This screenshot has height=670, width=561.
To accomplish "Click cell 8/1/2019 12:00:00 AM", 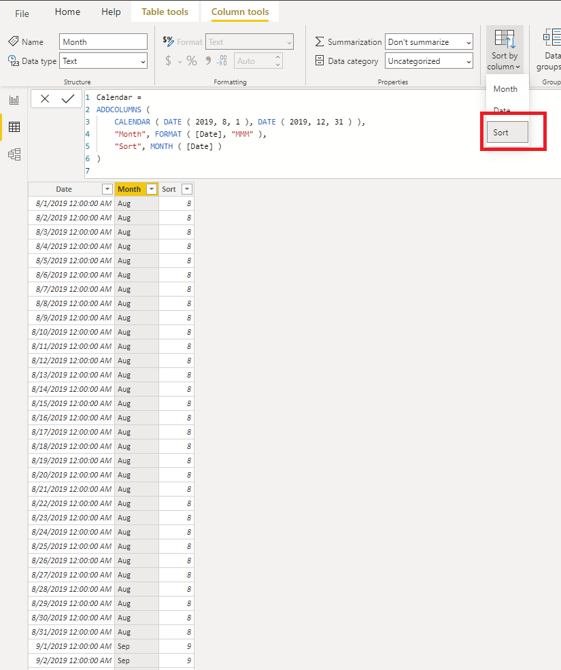I will tap(71, 203).
